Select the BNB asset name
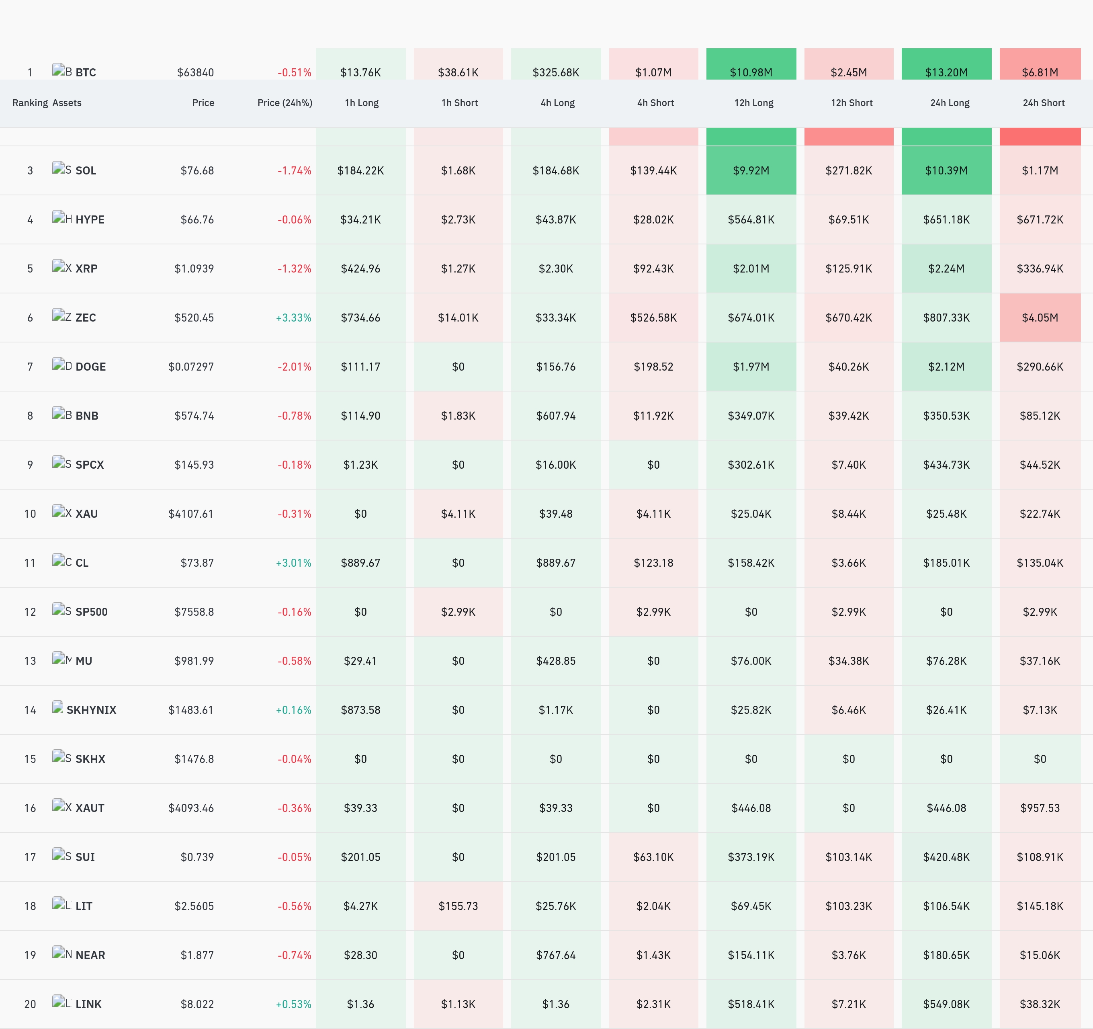Viewport: 1093px width, 1029px height. coord(87,416)
